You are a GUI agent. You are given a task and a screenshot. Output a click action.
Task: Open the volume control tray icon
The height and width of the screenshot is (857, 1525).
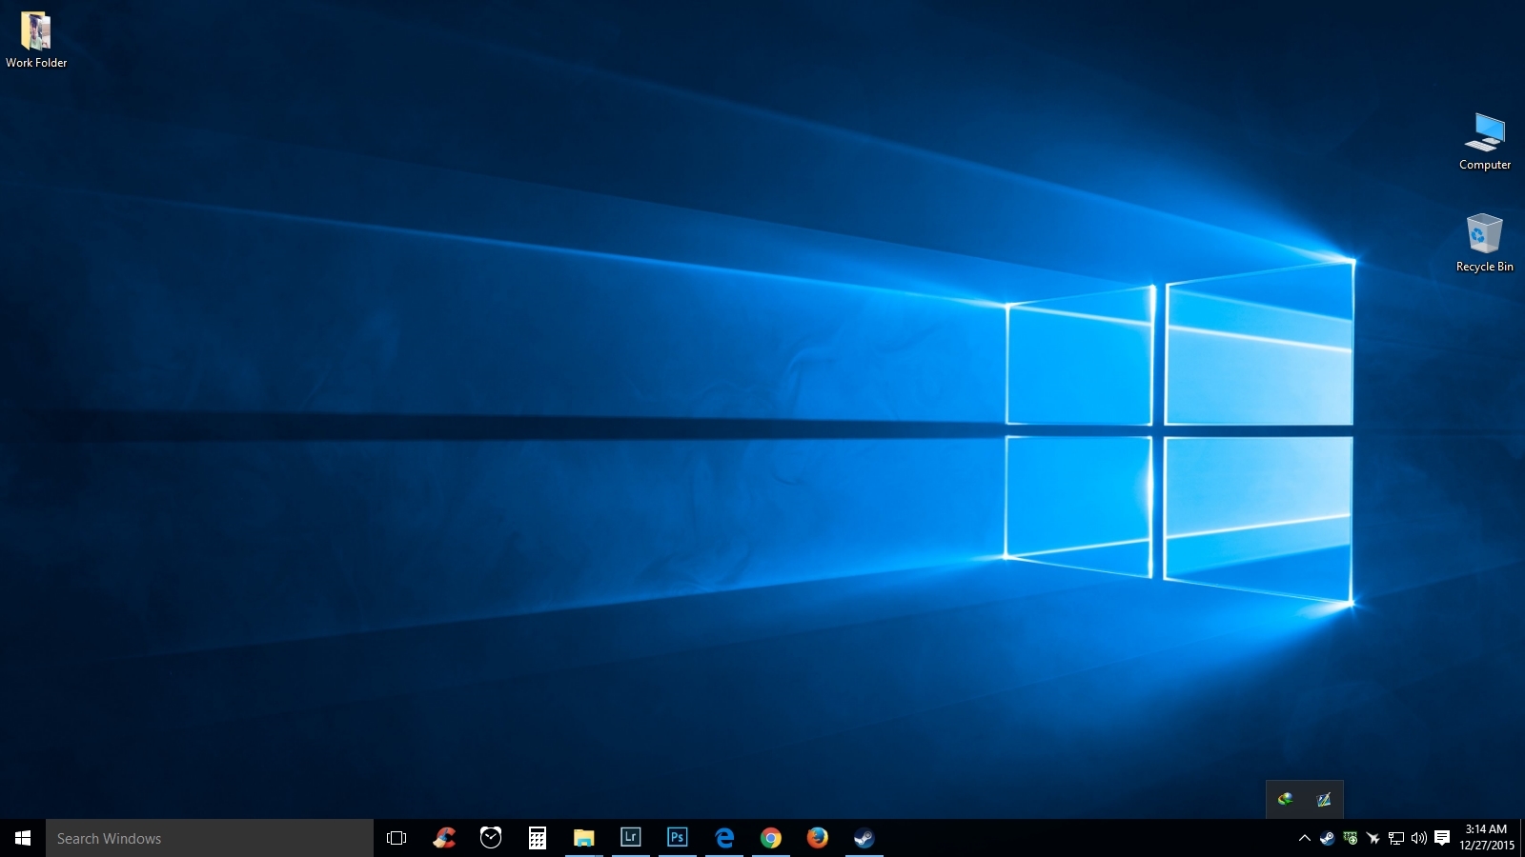pyautogui.click(x=1419, y=838)
